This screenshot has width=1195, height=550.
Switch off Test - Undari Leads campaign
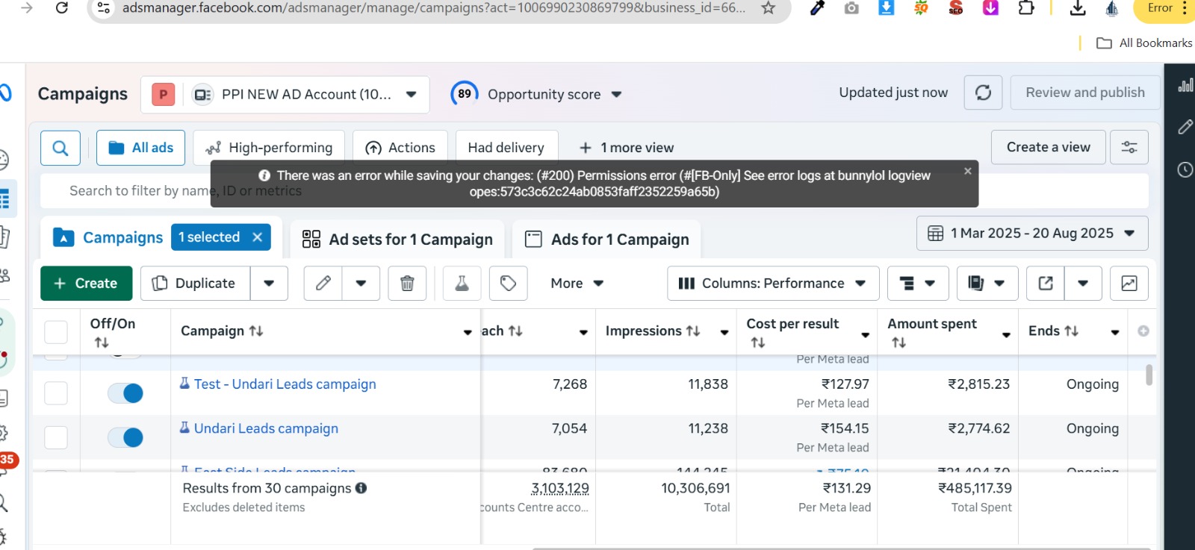coord(125,393)
